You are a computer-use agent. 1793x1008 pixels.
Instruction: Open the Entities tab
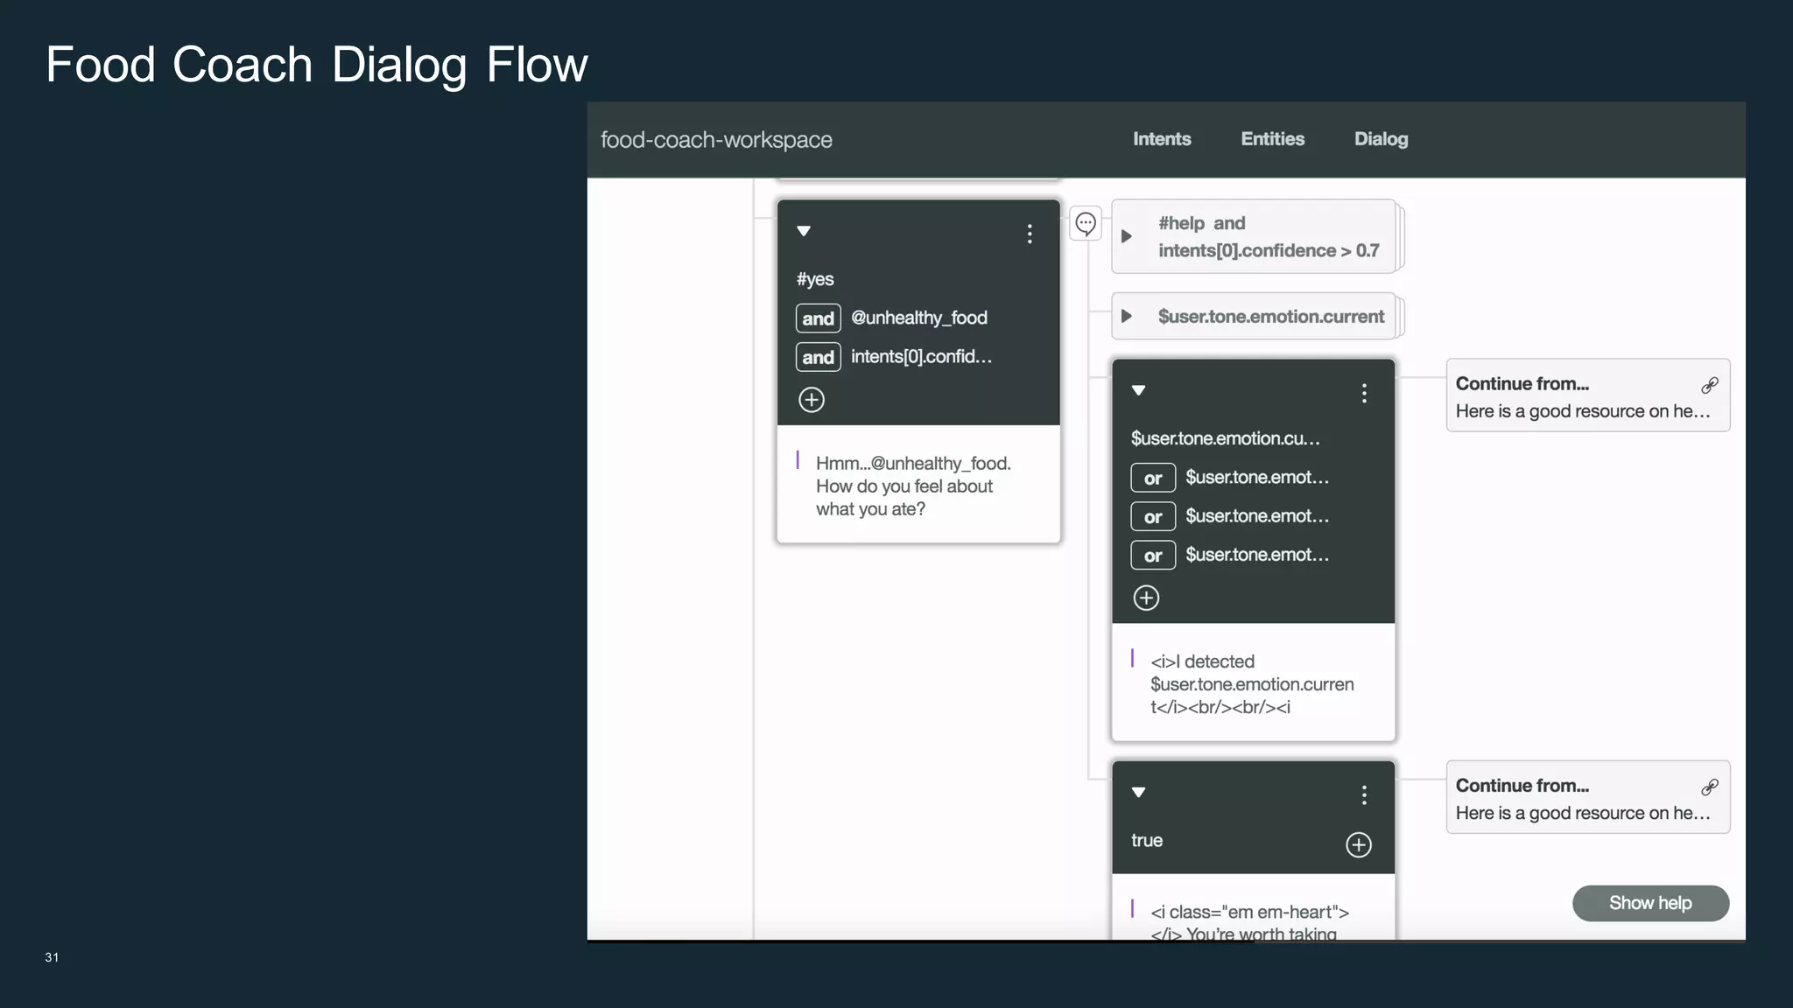click(x=1272, y=139)
